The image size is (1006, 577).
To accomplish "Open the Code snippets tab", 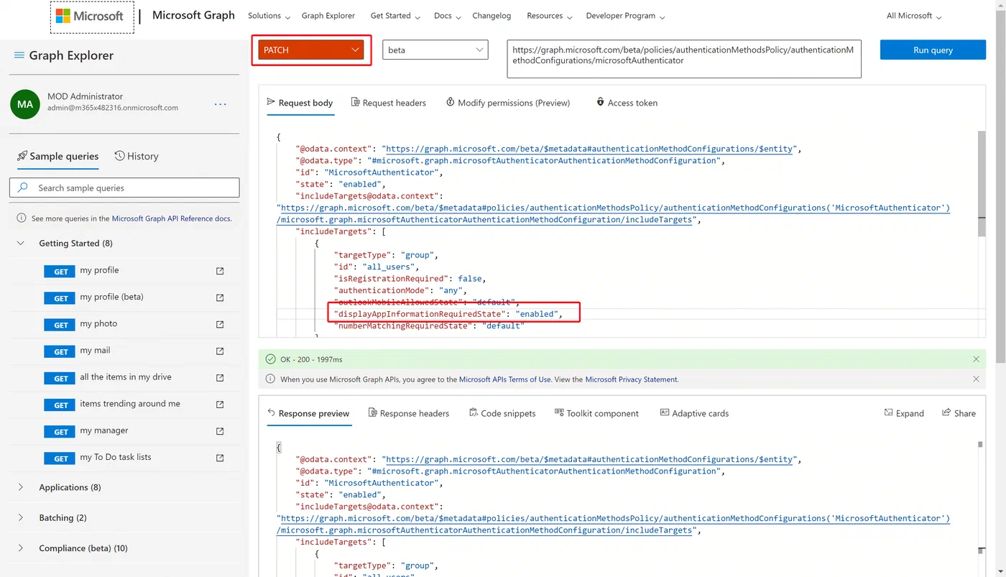I will 502,413.
